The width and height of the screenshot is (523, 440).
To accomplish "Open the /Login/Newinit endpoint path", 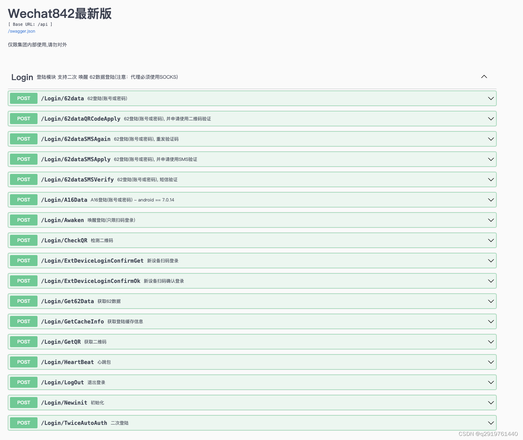I will (x=64, y=403).
